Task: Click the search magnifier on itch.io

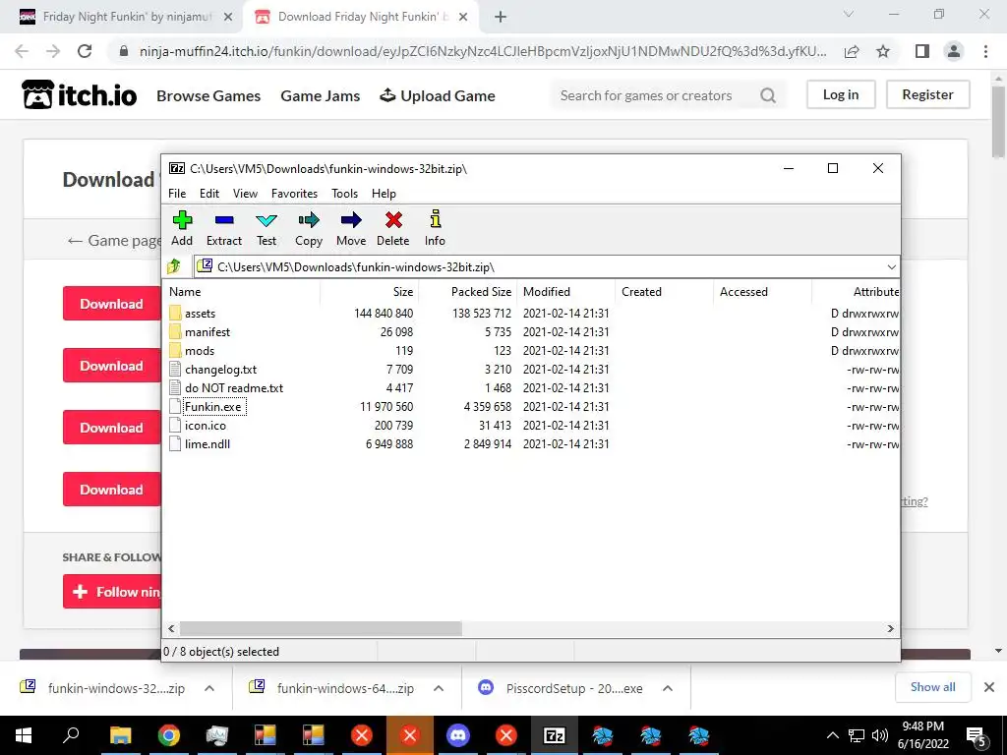Action: [x=768, y=95]
